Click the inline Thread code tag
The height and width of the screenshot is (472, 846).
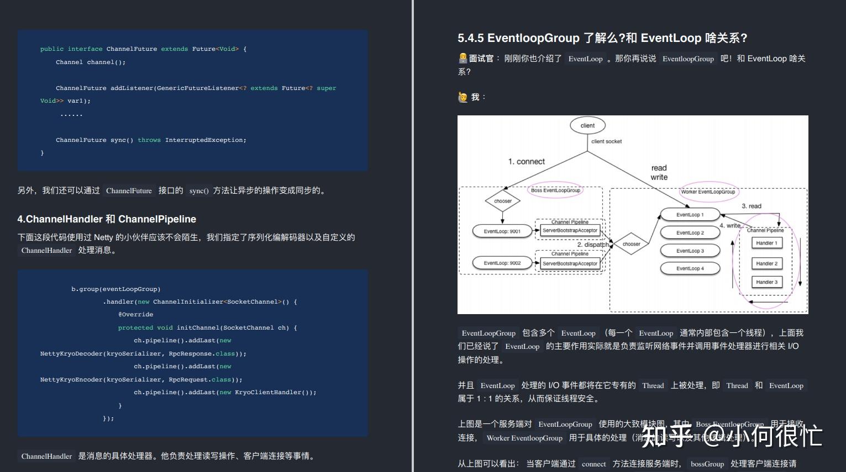coord(653,385)
